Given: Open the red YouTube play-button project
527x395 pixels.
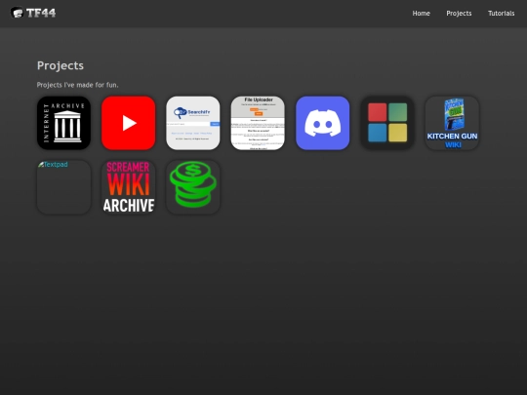Looking at the screenshot, I should (x=129, y=123).
